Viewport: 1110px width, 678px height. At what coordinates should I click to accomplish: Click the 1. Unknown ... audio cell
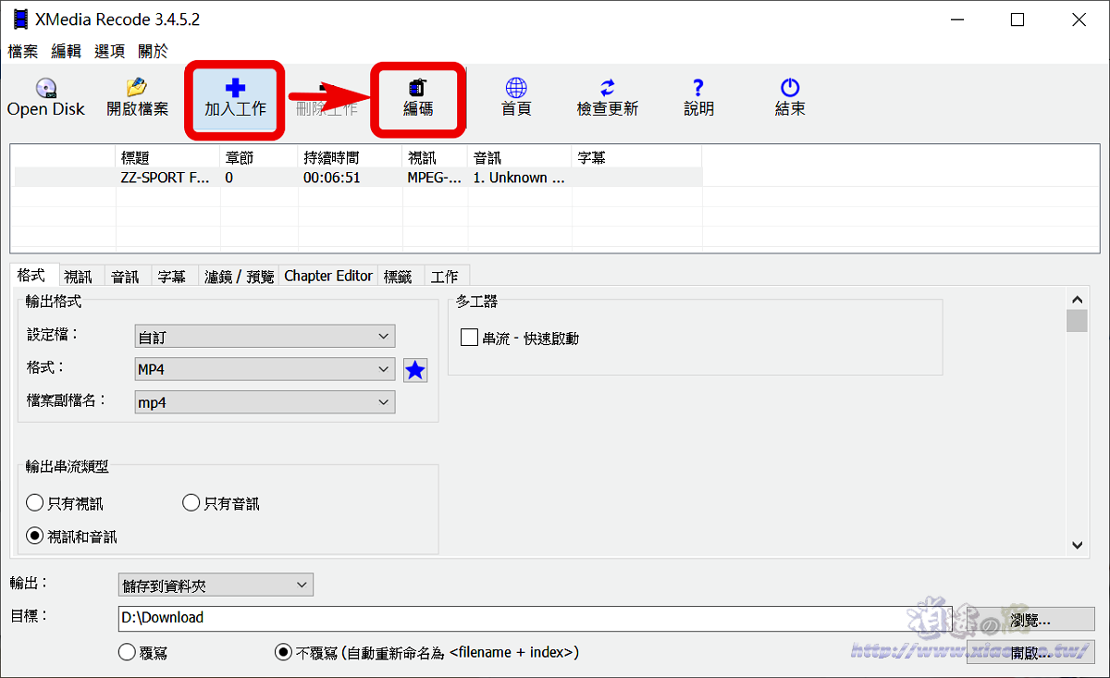tap(519, 178)
